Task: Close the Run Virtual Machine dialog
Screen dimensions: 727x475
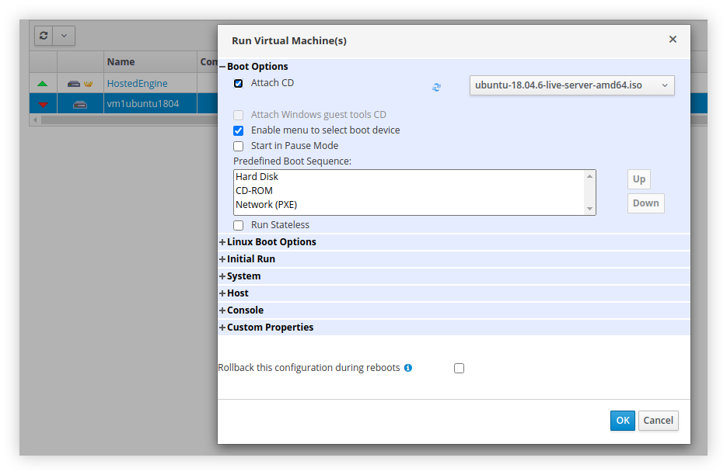Action: pyautogui.click(x=673, y=40)
